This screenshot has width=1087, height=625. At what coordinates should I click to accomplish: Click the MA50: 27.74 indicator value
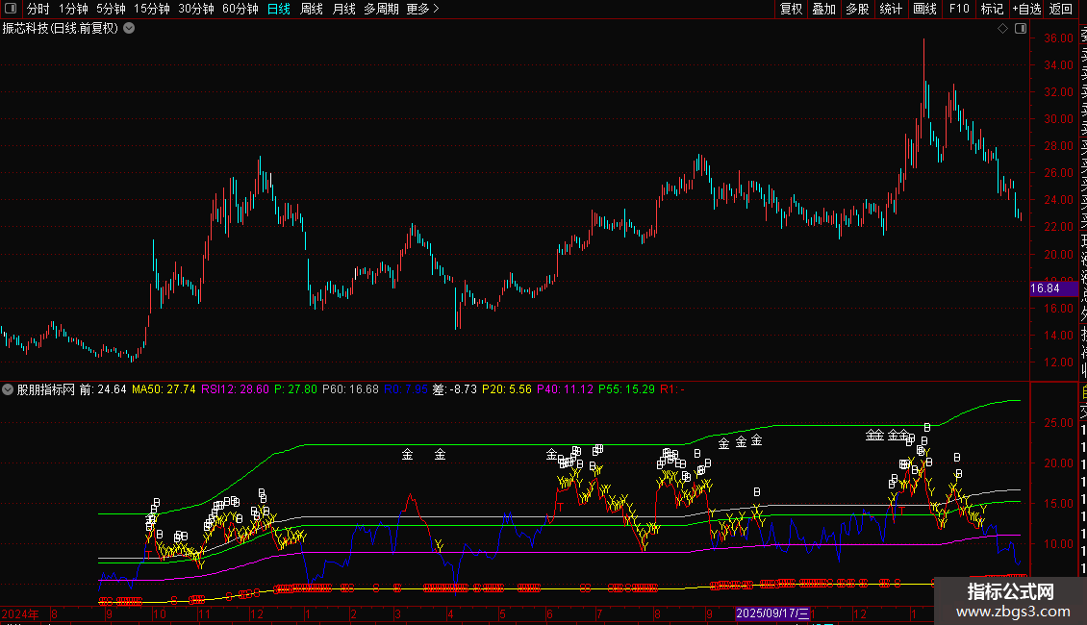tap(164, 389)
